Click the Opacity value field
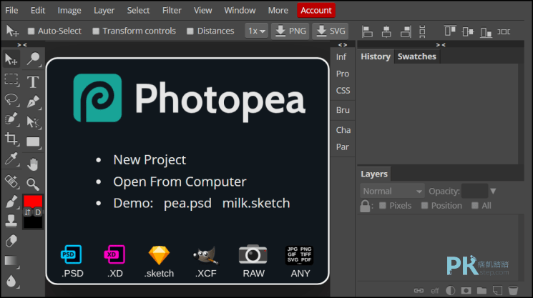 474,191
